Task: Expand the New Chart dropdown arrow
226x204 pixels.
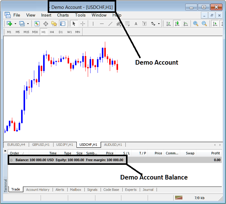Action: click(x=15, y=24)
